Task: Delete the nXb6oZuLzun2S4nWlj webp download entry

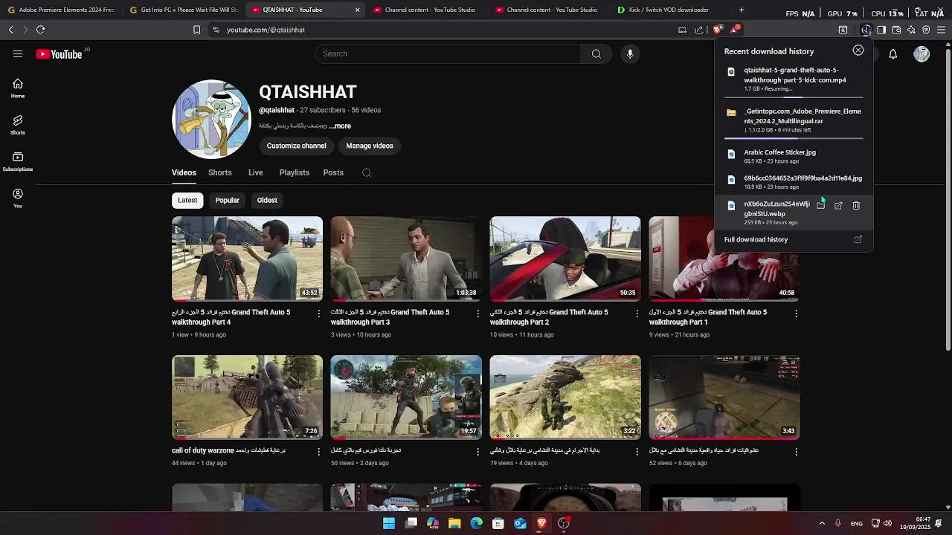Action: click(856, 206)
